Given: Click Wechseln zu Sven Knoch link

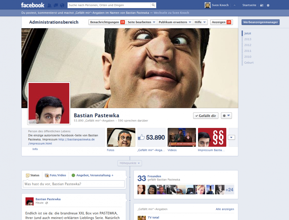Looking at the screenshot, I should 171,13.
